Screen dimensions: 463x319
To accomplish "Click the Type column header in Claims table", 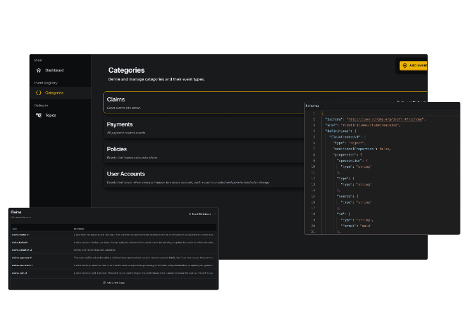I will coord(14,228).
